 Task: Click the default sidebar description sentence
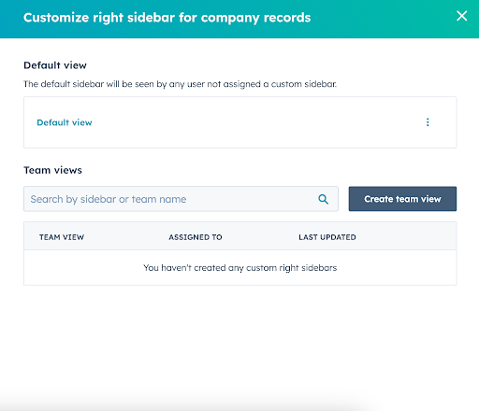point(181,84)
